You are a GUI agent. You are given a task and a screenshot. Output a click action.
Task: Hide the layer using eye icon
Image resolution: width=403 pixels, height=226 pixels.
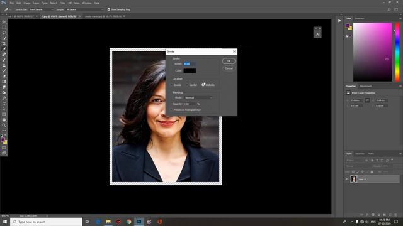coord(347,179)
